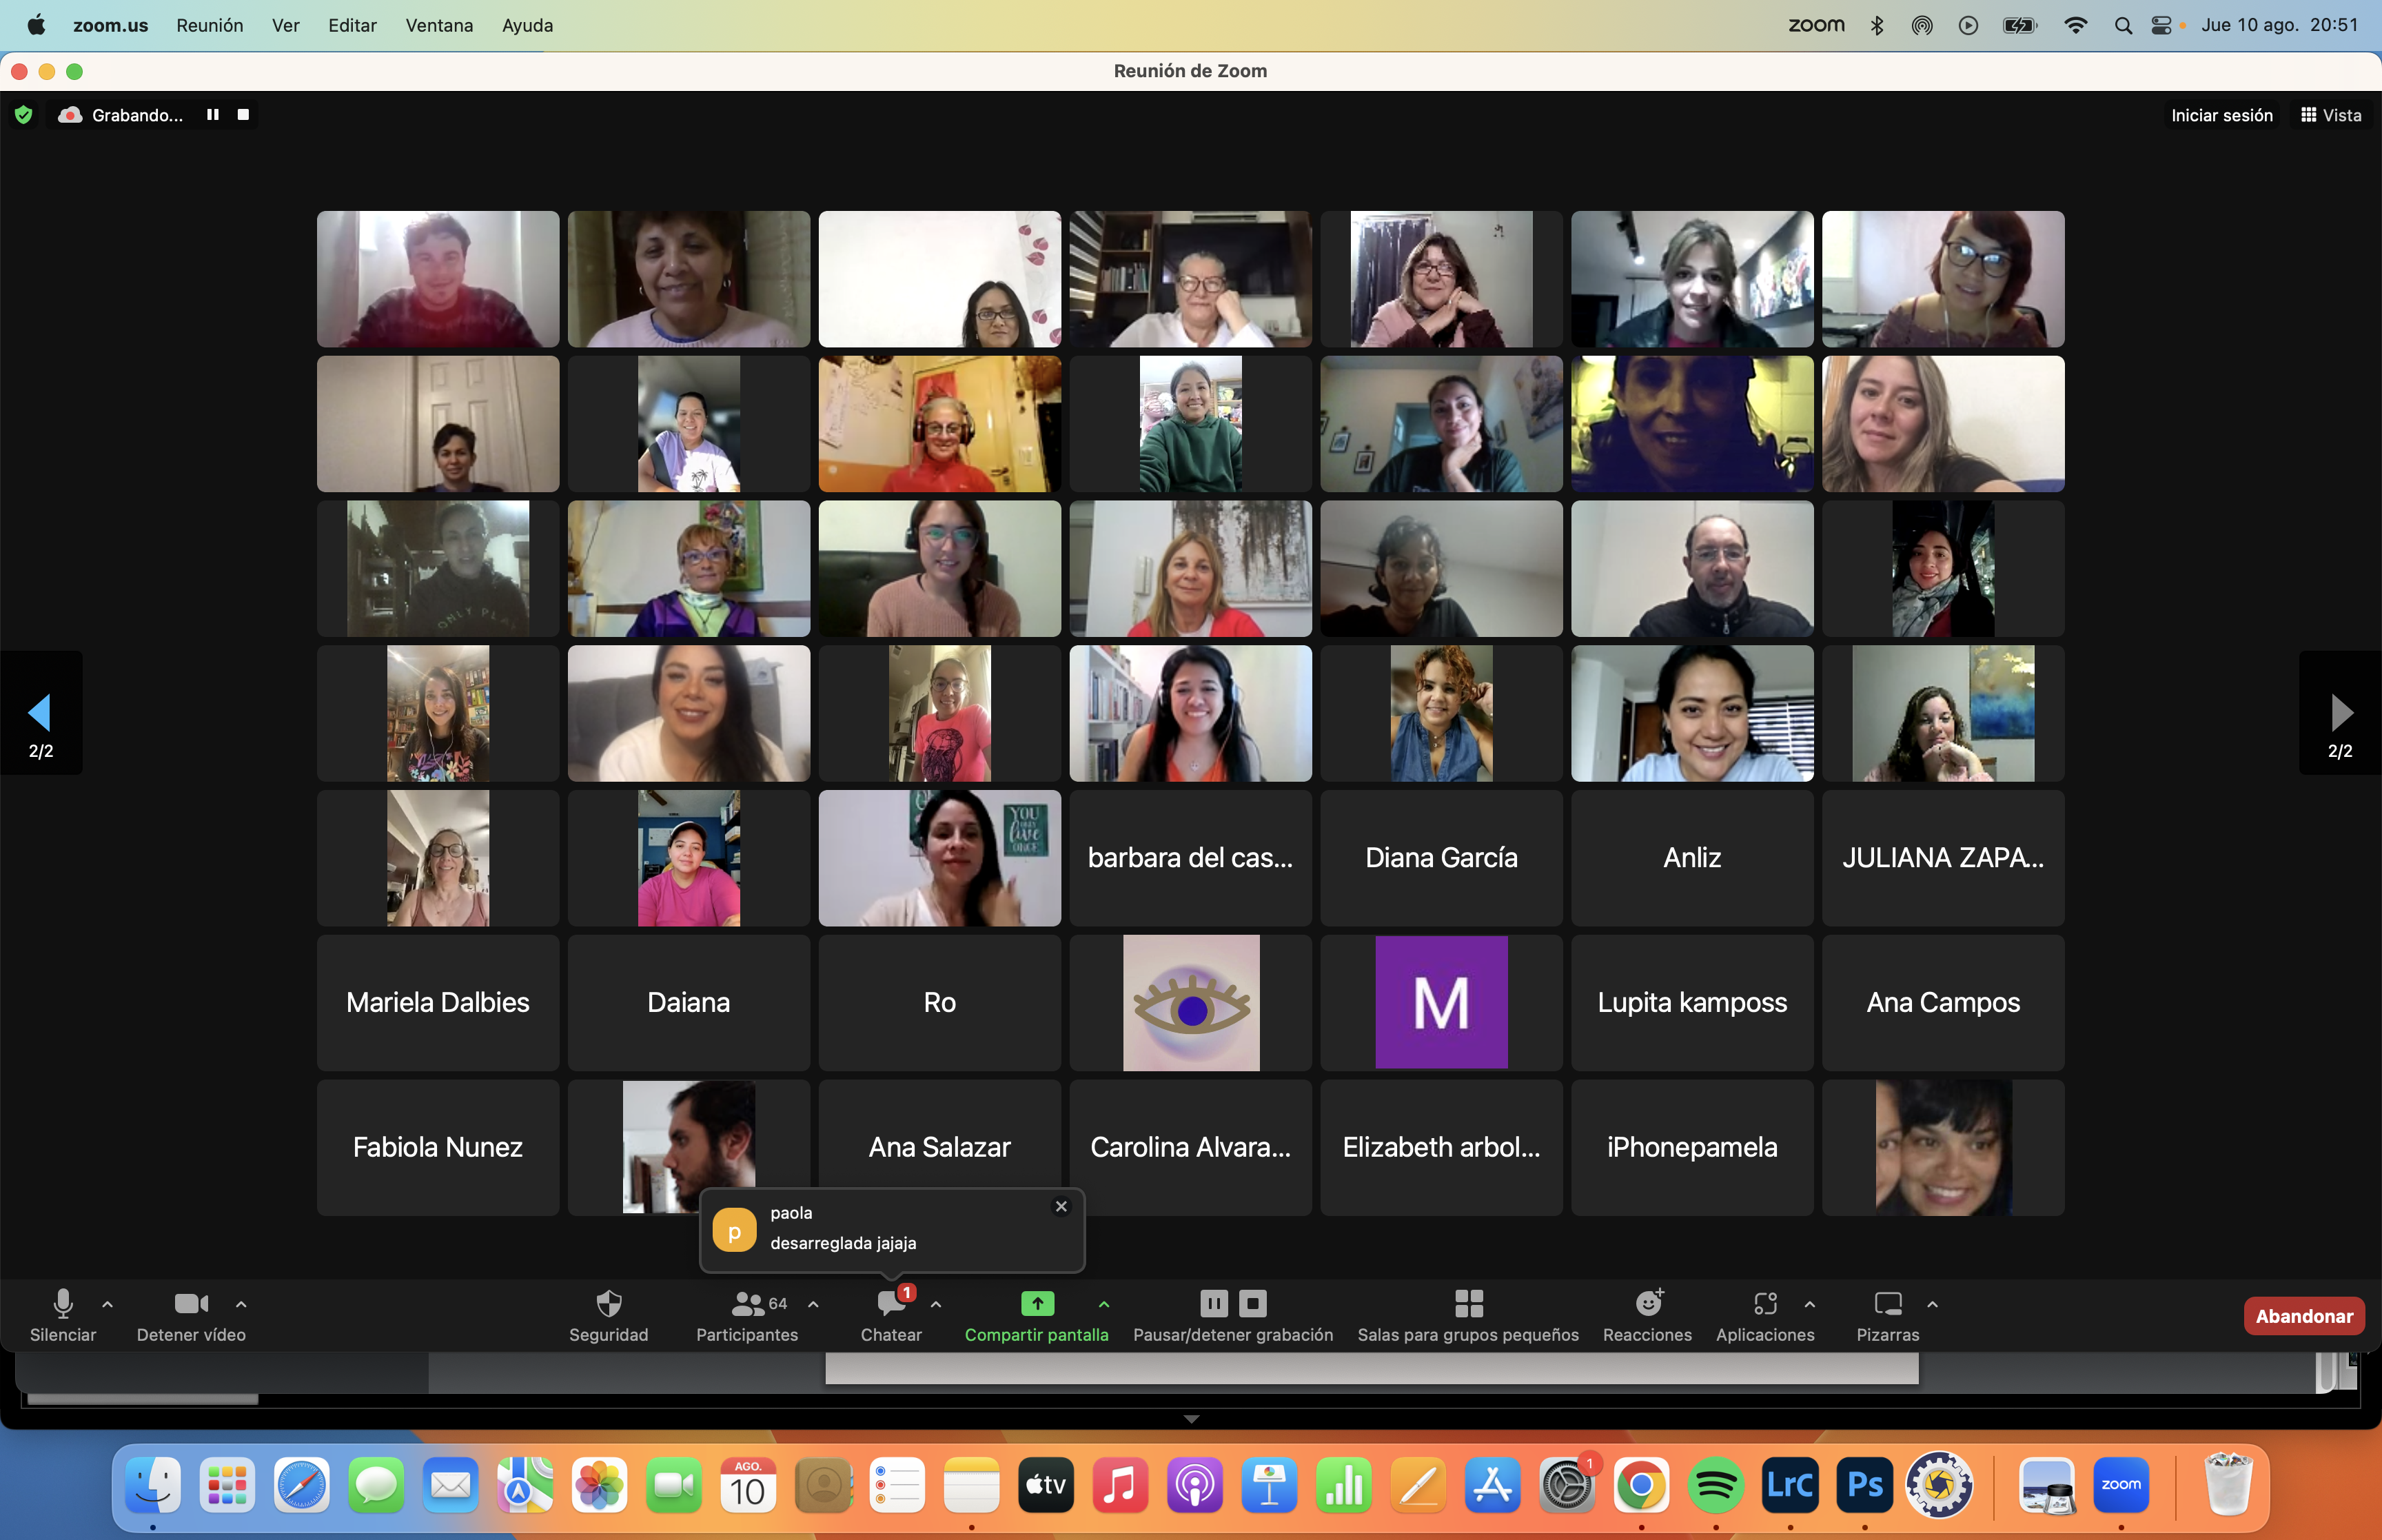Image resolution: width=2382 pixels, height=1540 pixels.
Task: Click the Compartir pantalla icon
Action: click(1037, 1303)
